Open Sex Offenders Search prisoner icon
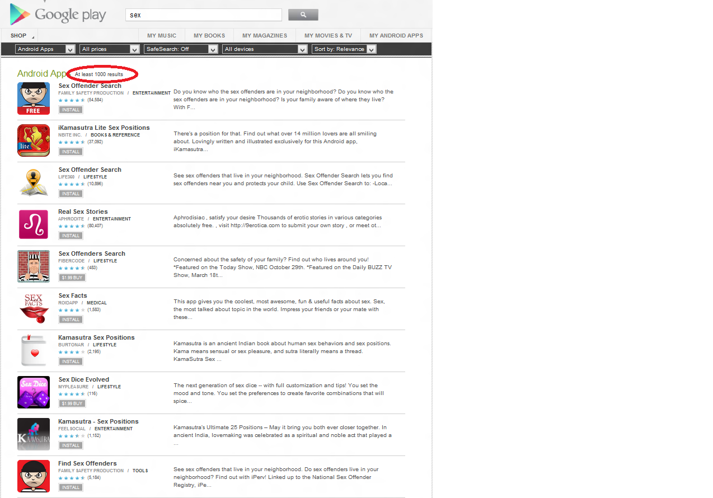The width and height of the screenshot is (713, 498). point(34,266)
